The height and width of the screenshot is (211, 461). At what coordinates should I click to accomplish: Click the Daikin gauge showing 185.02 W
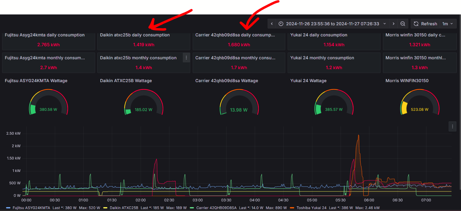coord(144,102)
